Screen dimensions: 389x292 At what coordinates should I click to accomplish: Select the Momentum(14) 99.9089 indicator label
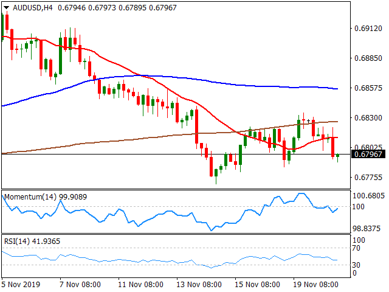coord(46,197)
